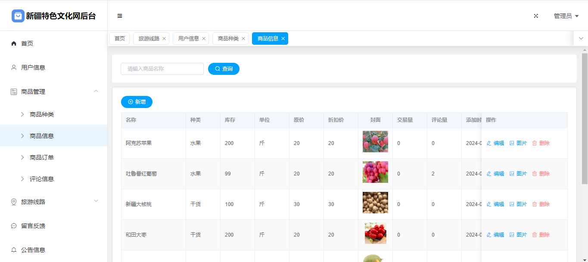Click the 新增 add button

click(137, 102)
